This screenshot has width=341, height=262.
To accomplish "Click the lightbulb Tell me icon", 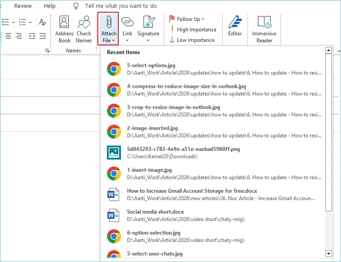I will (75, 6).
